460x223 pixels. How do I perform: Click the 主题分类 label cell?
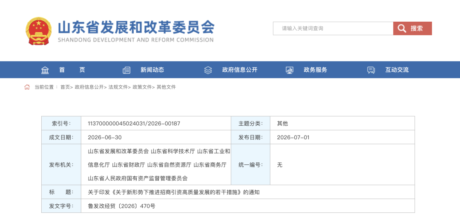pos(250,124)
